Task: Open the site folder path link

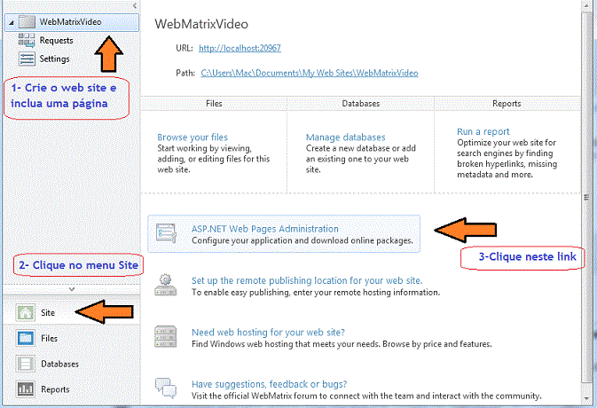Action: coord(310,73)
